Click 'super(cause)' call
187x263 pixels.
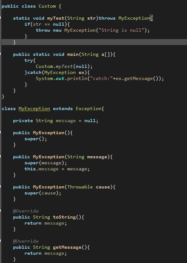tap(42, 193)
